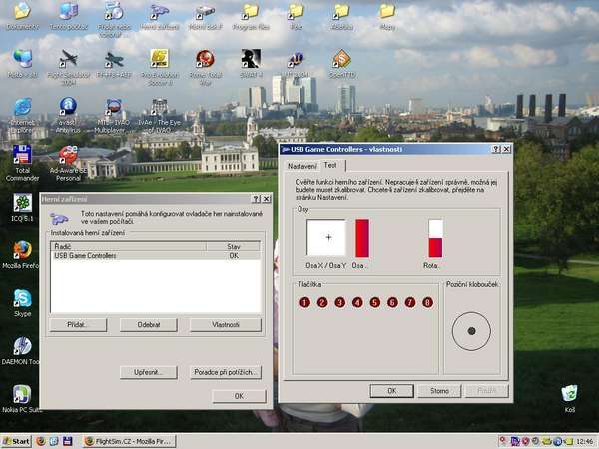The width and height of the screenshot is (599, 449).
Task: Click the Řadič column header
Action: click(129, 247)
